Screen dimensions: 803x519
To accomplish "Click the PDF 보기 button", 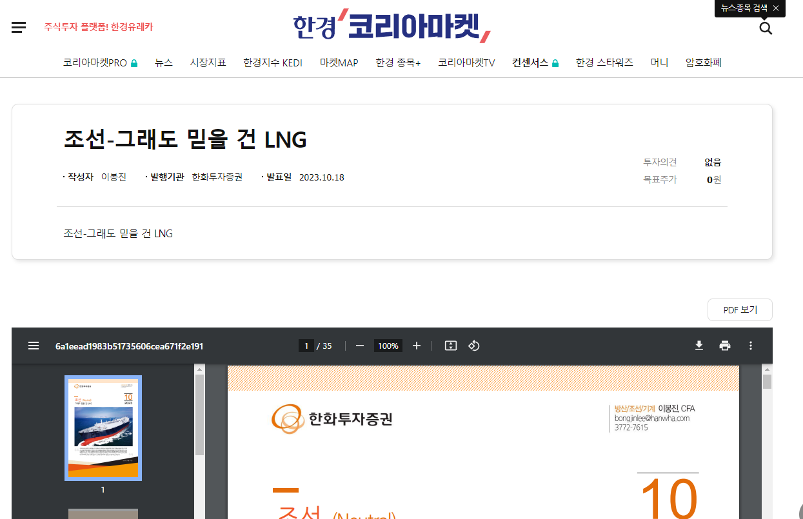I will [x=740, y=309].
